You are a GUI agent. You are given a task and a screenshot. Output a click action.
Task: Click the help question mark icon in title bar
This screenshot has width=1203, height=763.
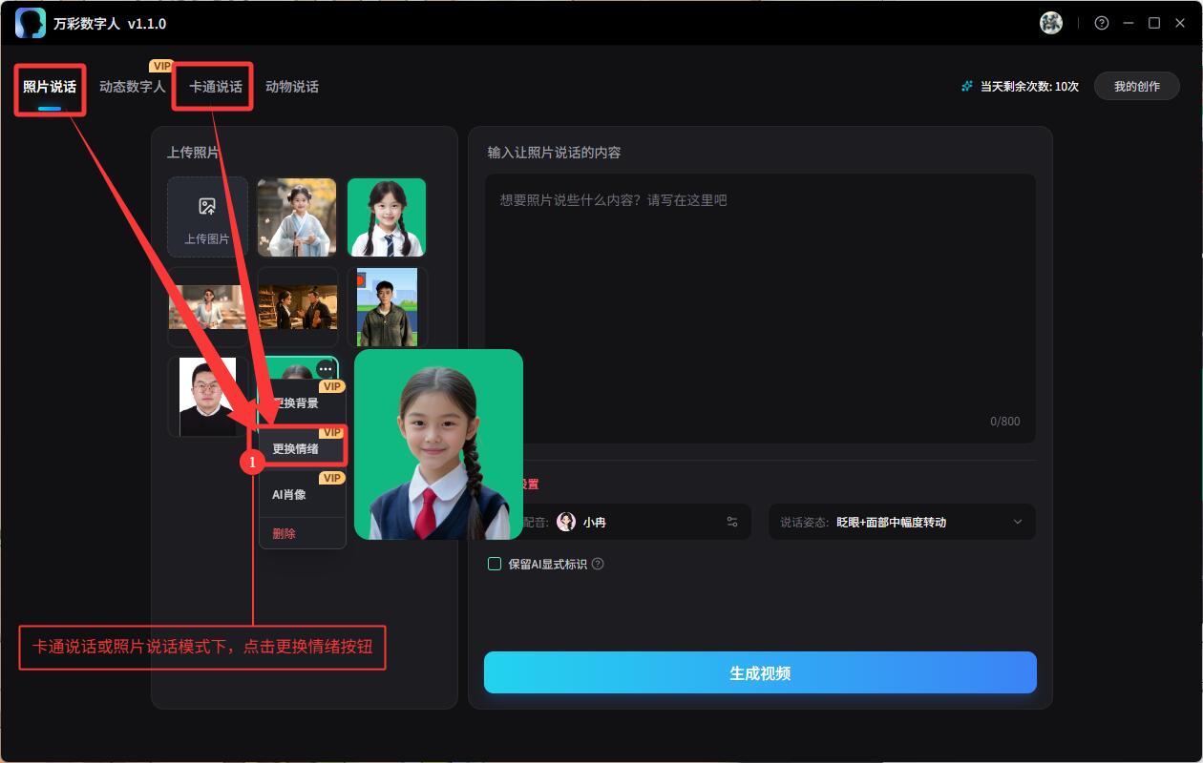click(1102, 23)
